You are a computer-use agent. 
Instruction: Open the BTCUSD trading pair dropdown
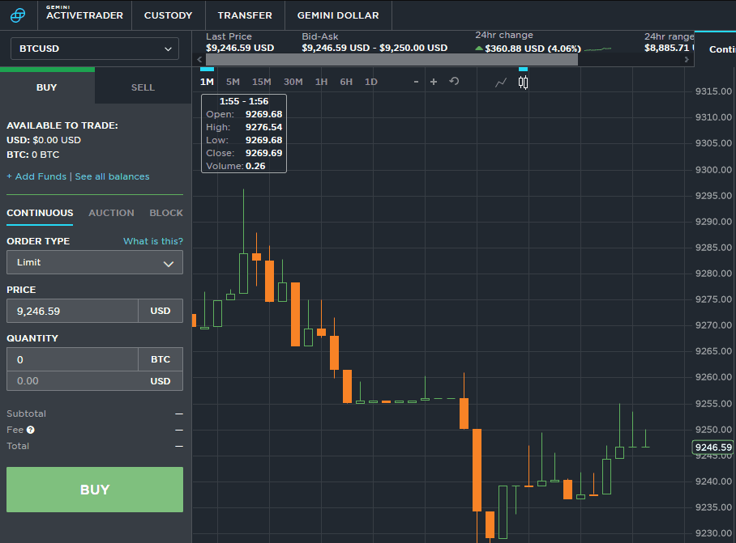pos(94,49)
